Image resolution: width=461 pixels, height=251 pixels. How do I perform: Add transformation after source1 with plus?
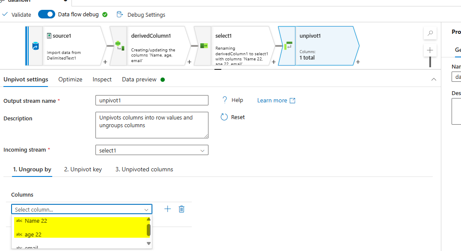point(105,62)
